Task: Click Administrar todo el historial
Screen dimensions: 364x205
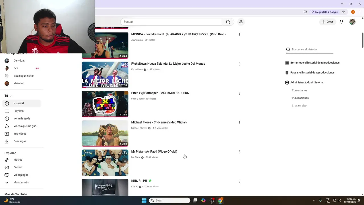Action: coord(304,83)
